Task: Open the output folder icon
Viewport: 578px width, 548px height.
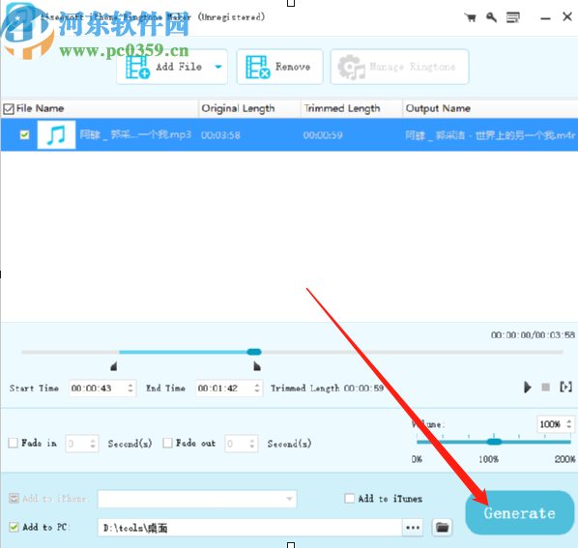Action: coord(442,528)
